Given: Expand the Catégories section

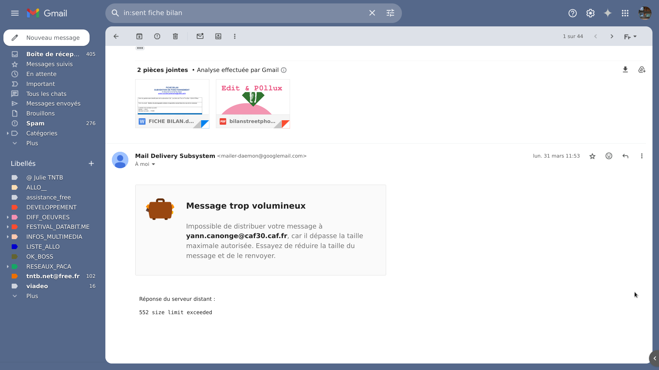Looking at the screenshot, I should tap(8, 133).
